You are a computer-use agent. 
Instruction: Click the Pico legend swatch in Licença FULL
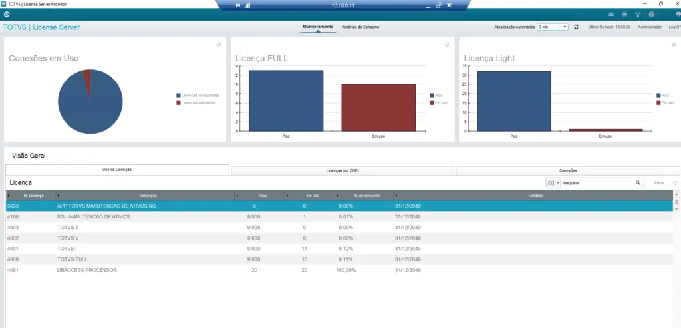tap(431, 96)
